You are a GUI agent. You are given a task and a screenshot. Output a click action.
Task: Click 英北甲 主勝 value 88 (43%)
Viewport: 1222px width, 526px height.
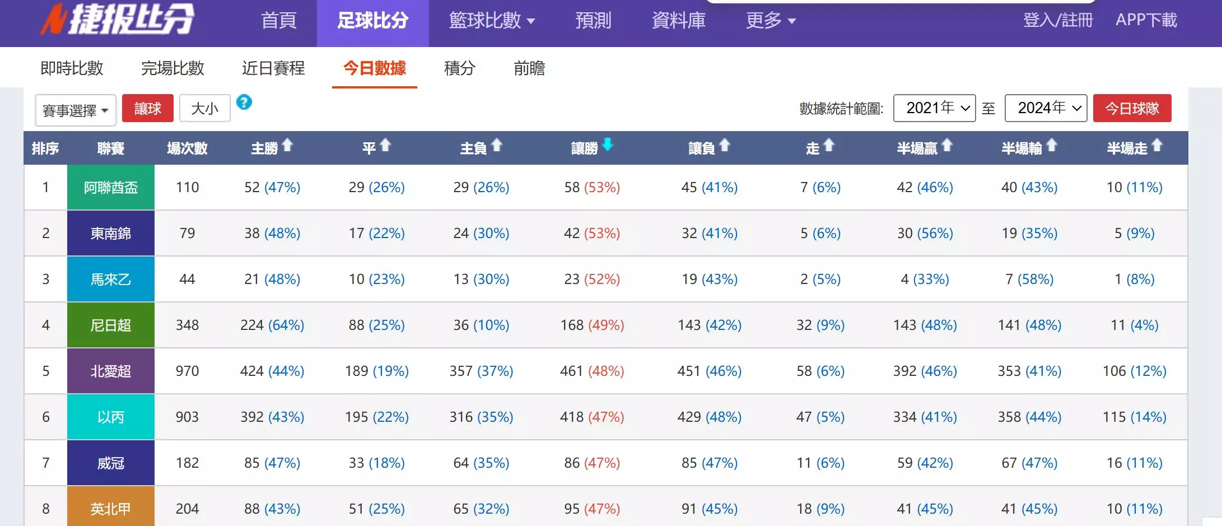pos(272,509)
